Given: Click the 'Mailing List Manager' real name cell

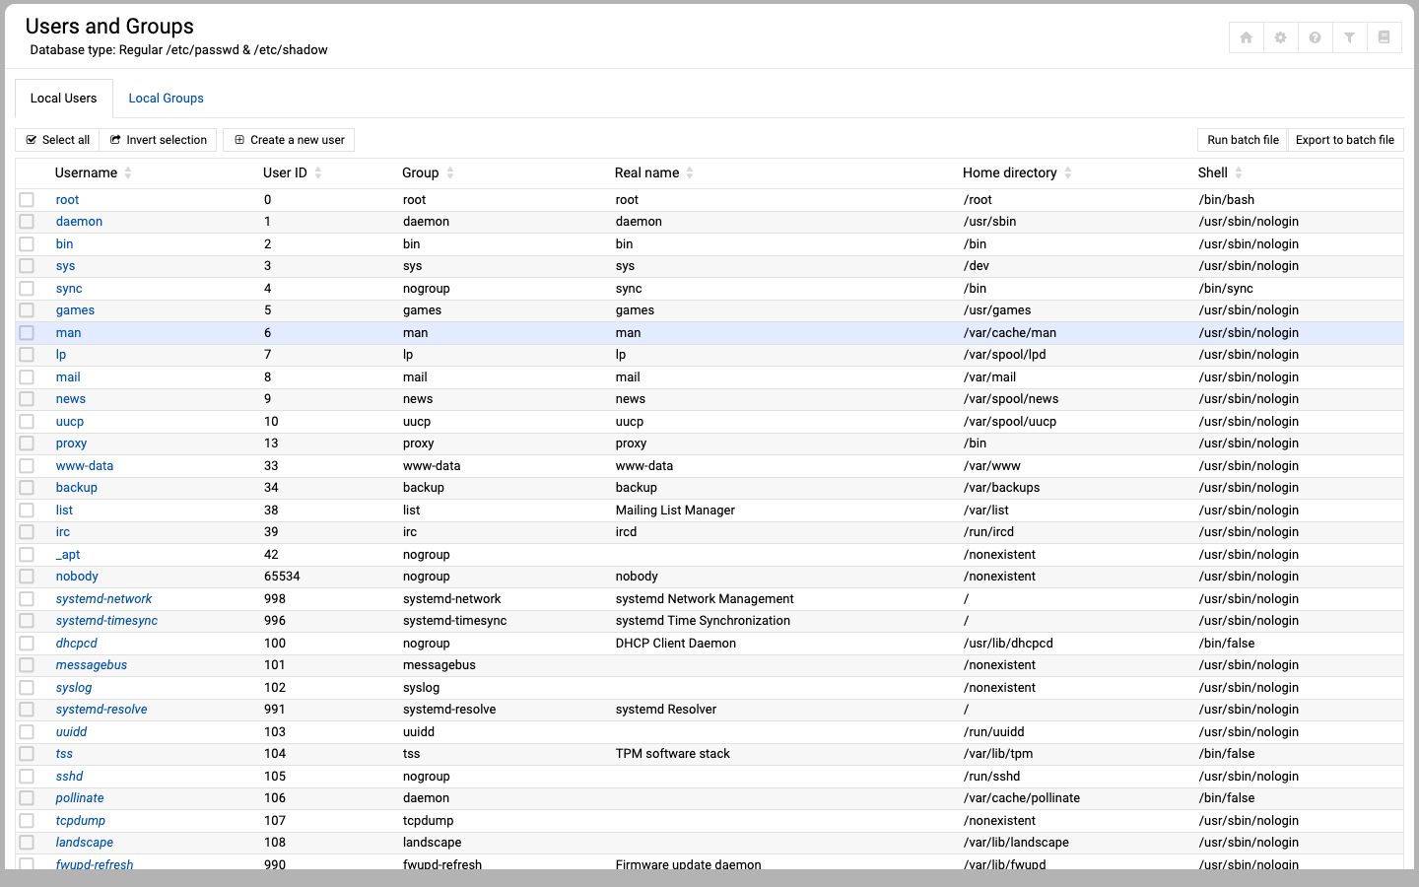Looking at the screenshot, I should (675, 511).
